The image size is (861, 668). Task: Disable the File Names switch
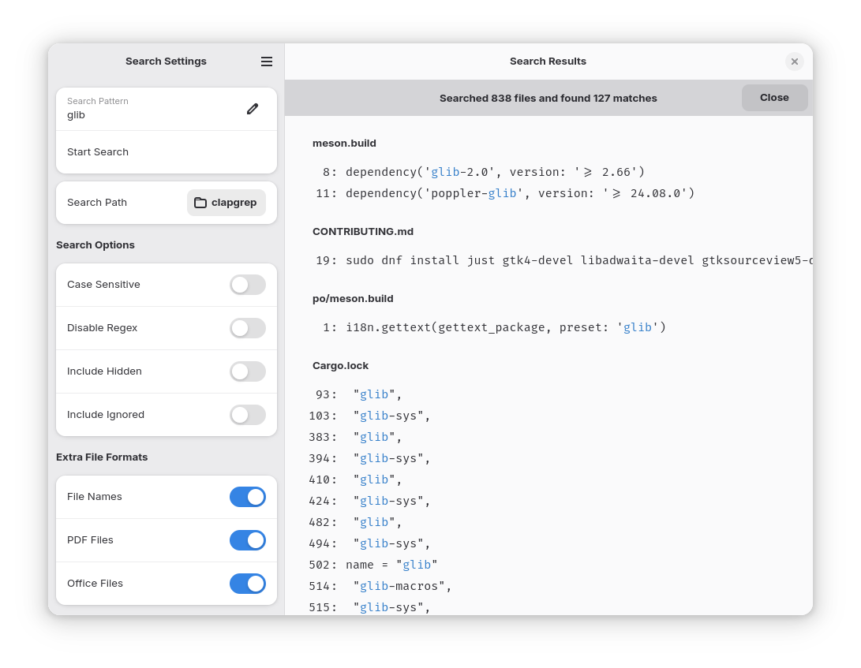pos(248,497)
